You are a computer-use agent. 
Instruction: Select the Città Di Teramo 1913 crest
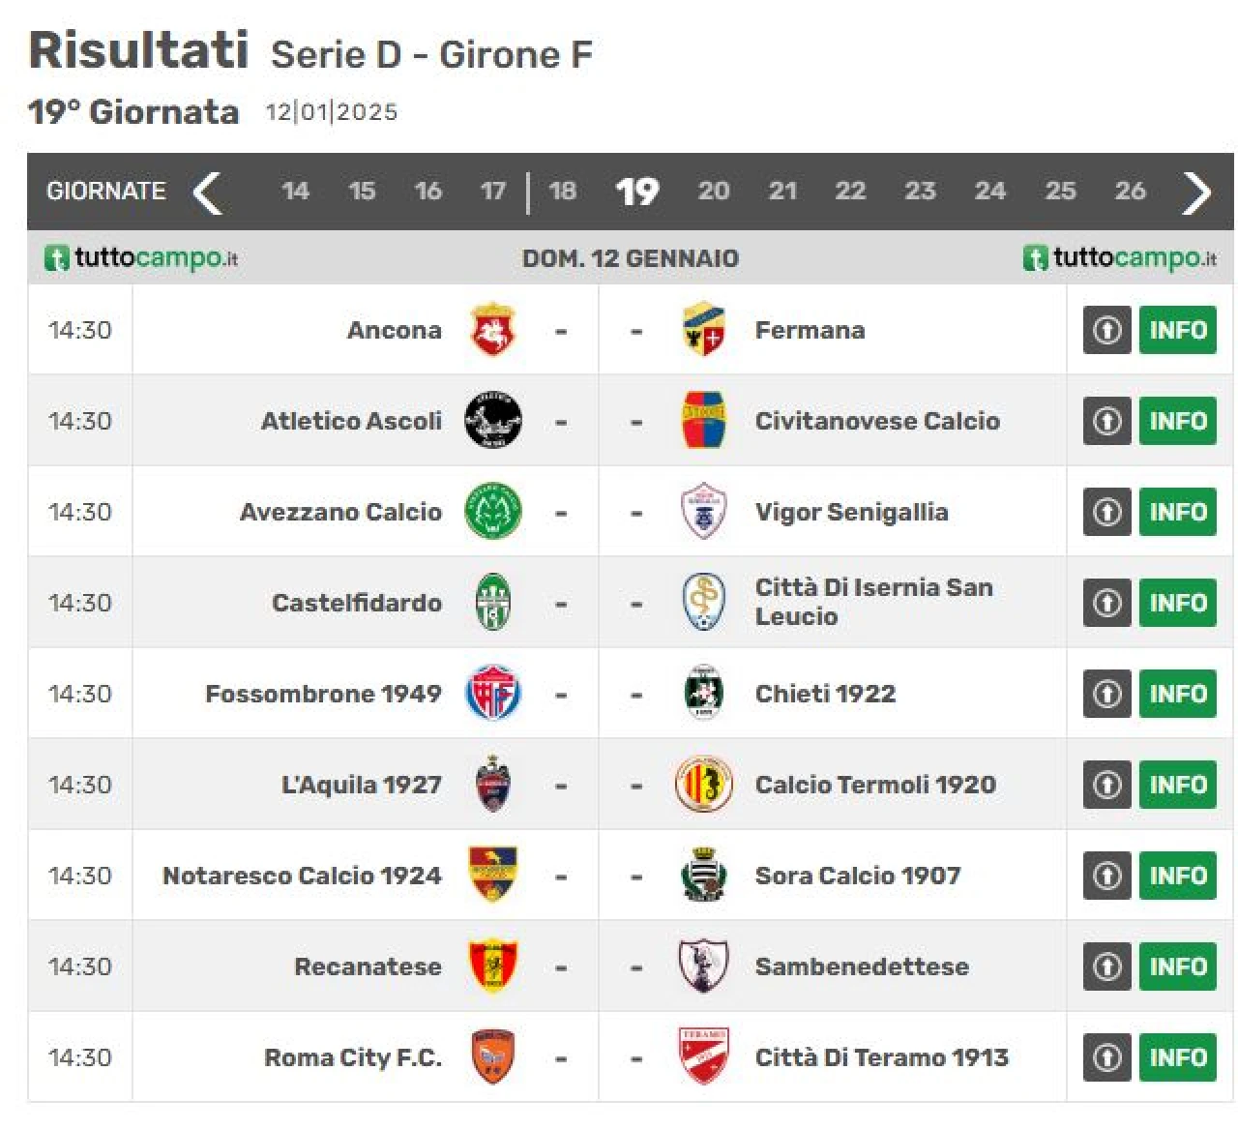coord(703,1057)
